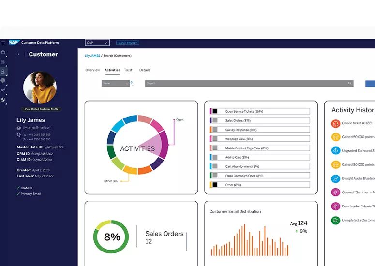The width and height of the screenshot is (375, 266).
Task: Switch to the Overview tab
Action: tap(92, 70)
